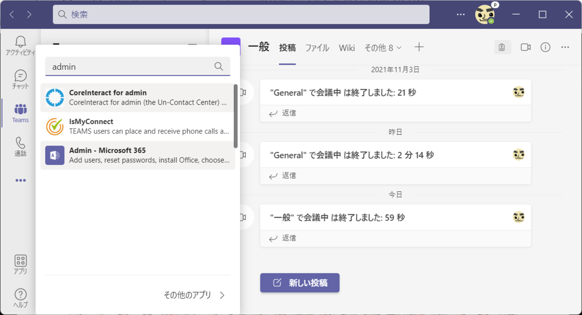Select the Teams sidebar icon
The width and height of the screenshot is (582, 315).
click(20, 113)
